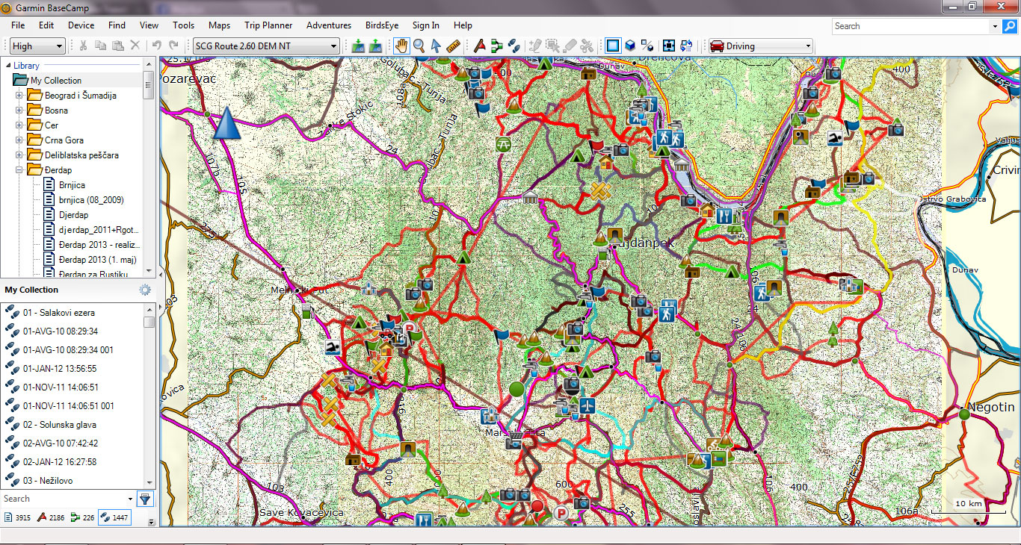The width and height of the screenshot is (1021, 545).
Task: Show all items filter 3915
Action: 17,517
